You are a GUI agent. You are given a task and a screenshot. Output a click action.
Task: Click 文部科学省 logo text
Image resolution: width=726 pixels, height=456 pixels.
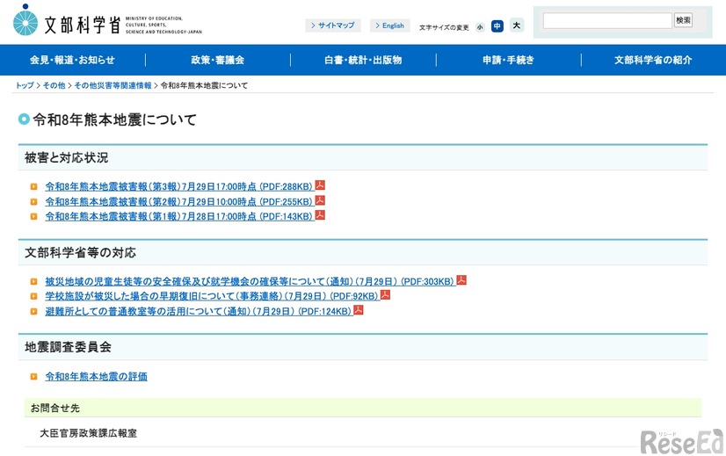pos(83,25)
